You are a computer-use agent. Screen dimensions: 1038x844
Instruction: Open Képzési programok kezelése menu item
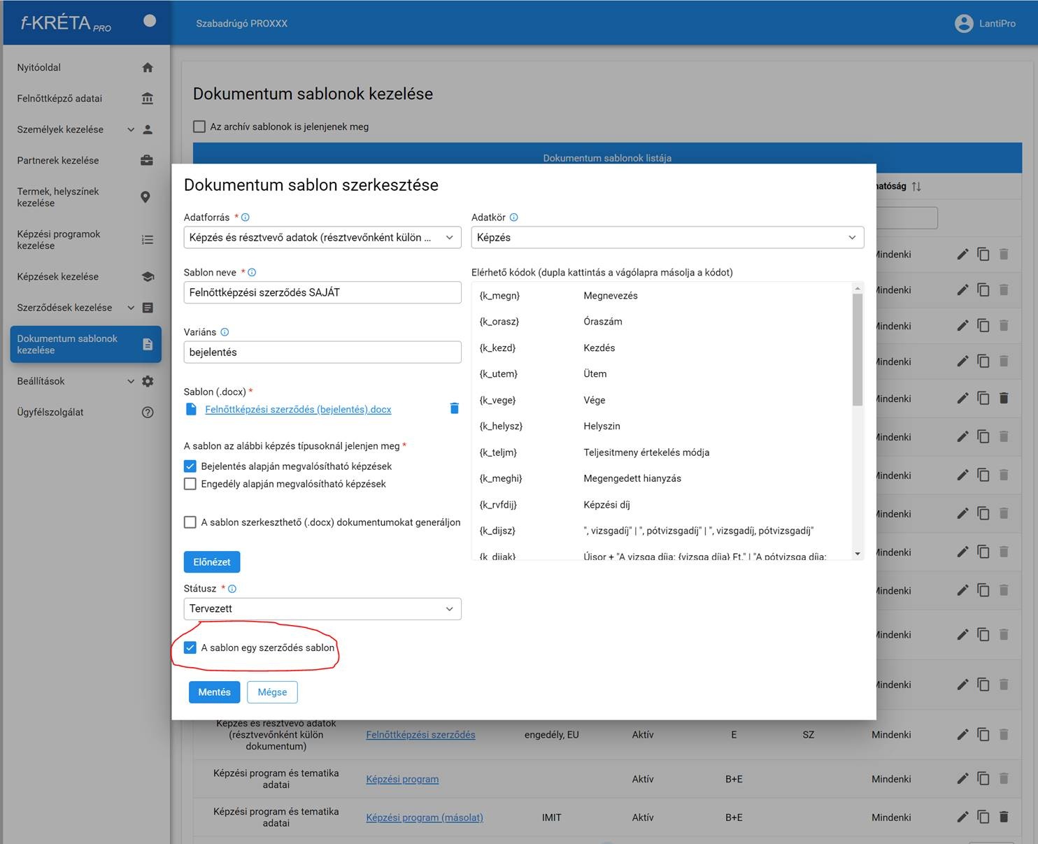[86, 240]
